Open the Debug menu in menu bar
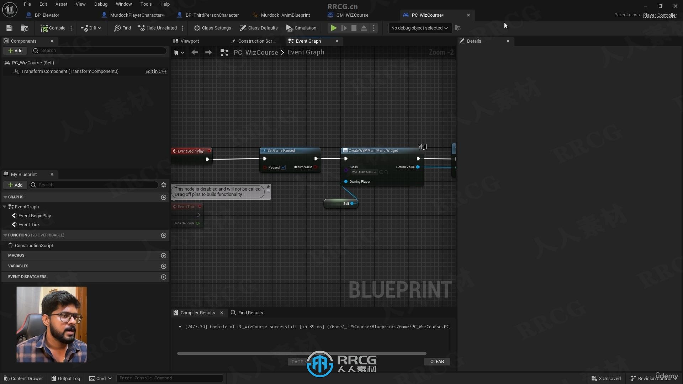The width and height of the screenshot is (683, 384). (x=100, y=4)
